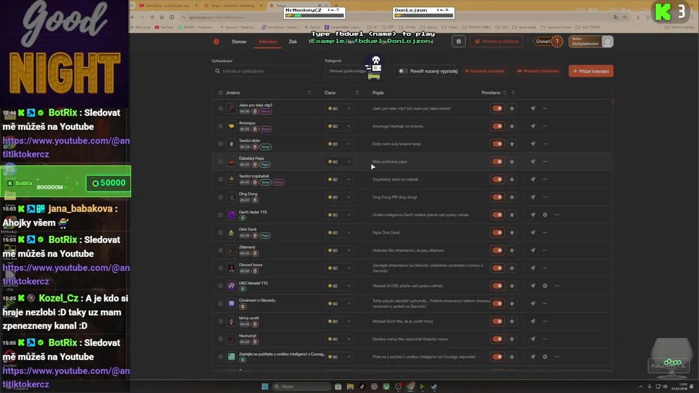Disable Jsem pro tebe vtip interaction toggle
The height and width of the screenshot is (393, 699).
click(497, 109)
